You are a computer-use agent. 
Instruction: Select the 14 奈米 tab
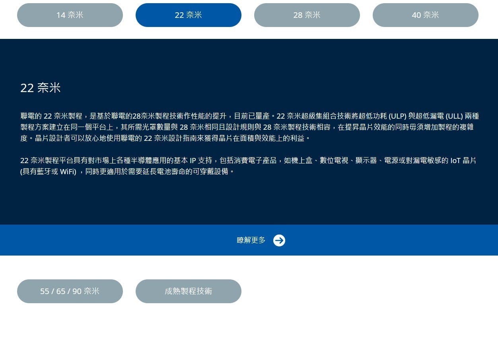click(x=70, y=15)
